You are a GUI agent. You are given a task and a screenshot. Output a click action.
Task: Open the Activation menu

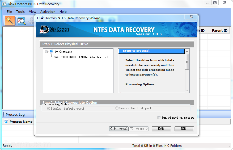coord(48,12)
